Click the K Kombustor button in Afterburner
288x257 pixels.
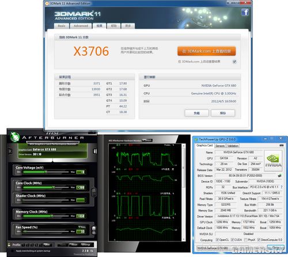10,151
